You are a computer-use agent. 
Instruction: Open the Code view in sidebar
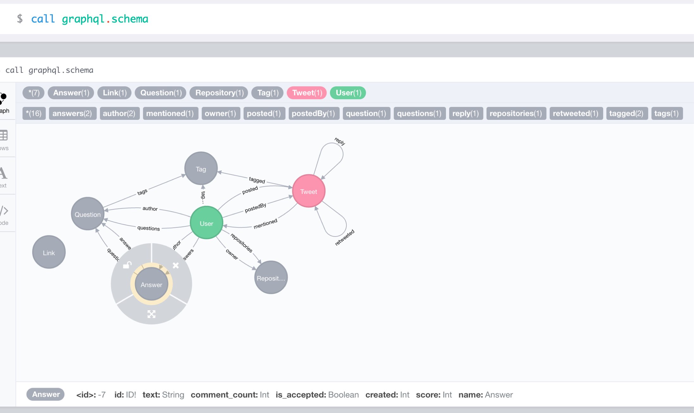click(4, 214)
